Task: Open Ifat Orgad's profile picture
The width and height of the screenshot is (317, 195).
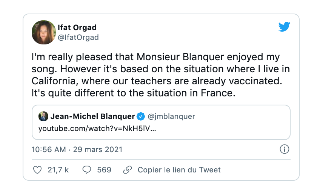Action: coord(44,32)
